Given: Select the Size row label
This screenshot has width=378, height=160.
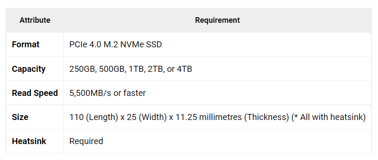Looking at the screenshot, I should click(x=20, y=117).
